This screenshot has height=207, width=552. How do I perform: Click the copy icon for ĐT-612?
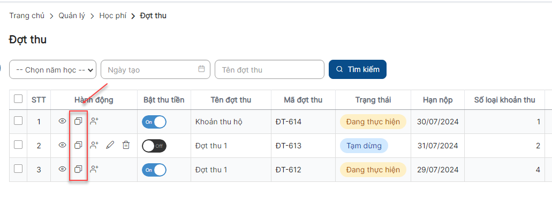click(x=78, y=169)
